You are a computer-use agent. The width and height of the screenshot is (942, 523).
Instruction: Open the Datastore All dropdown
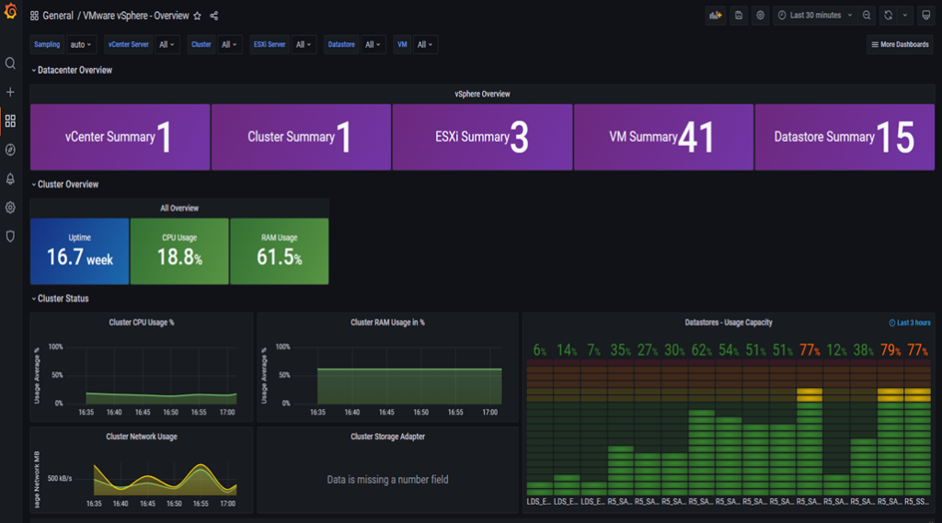373,44
